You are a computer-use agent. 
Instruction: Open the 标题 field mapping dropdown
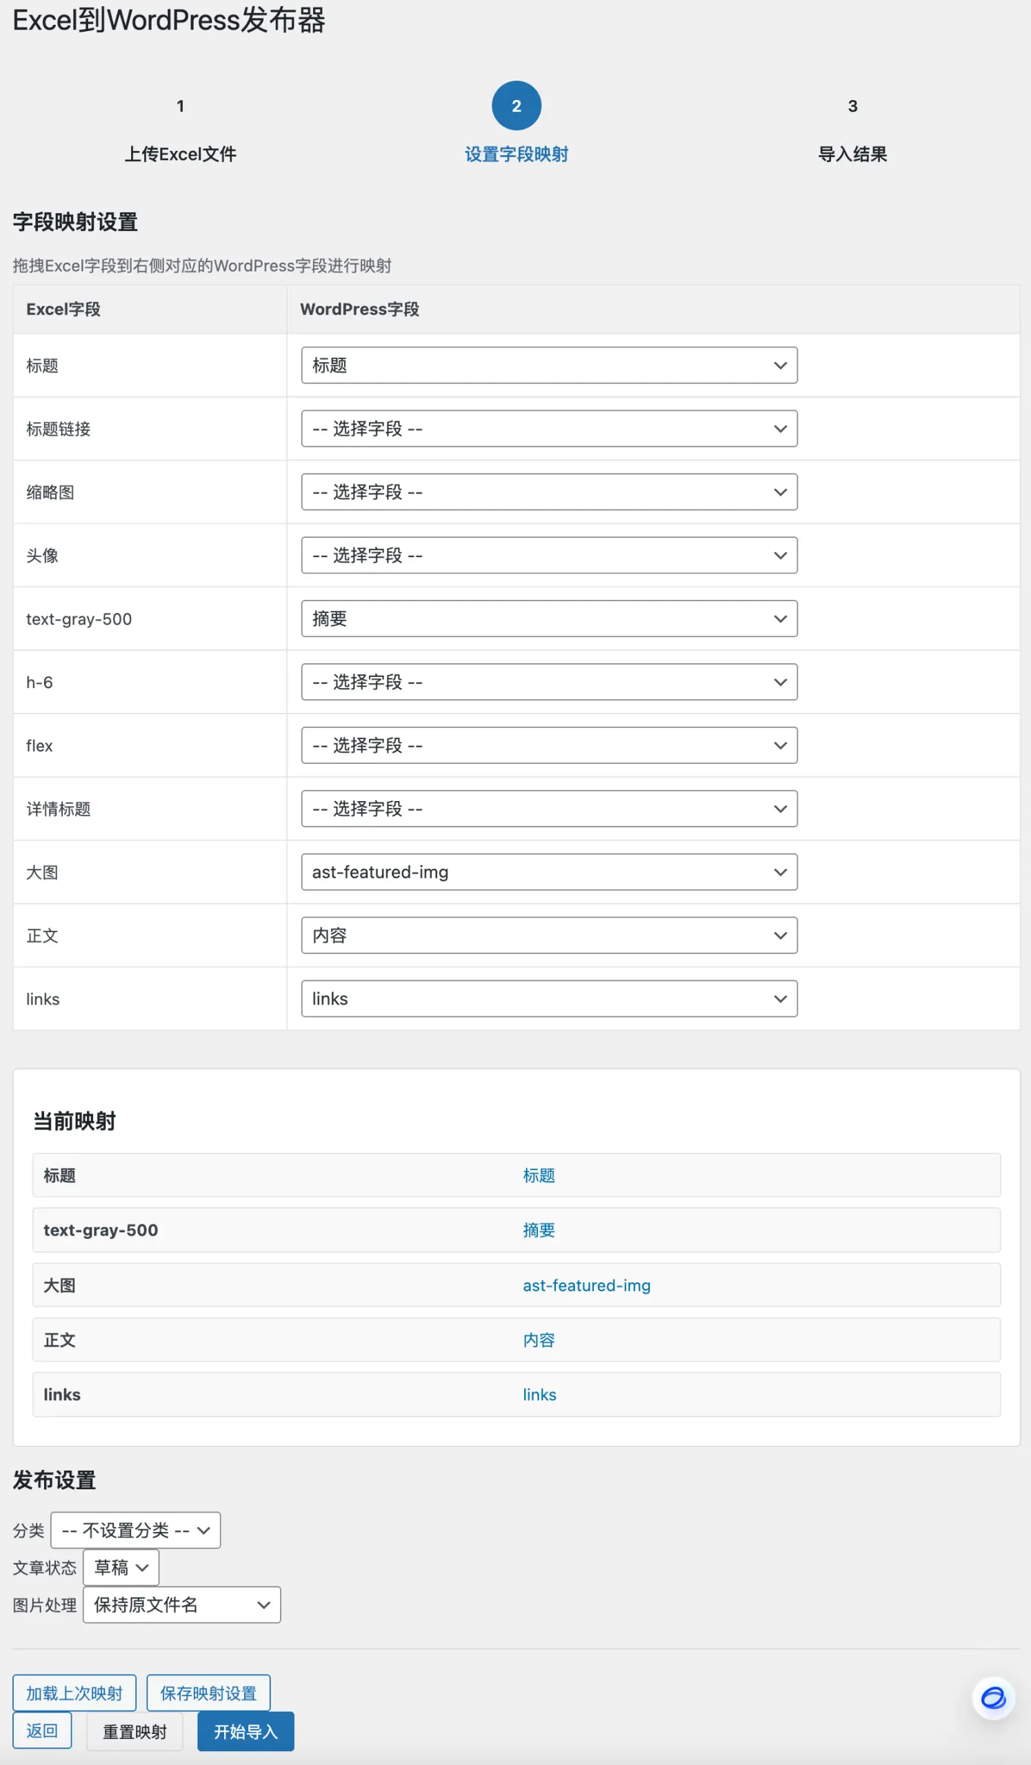click(548, 365)
